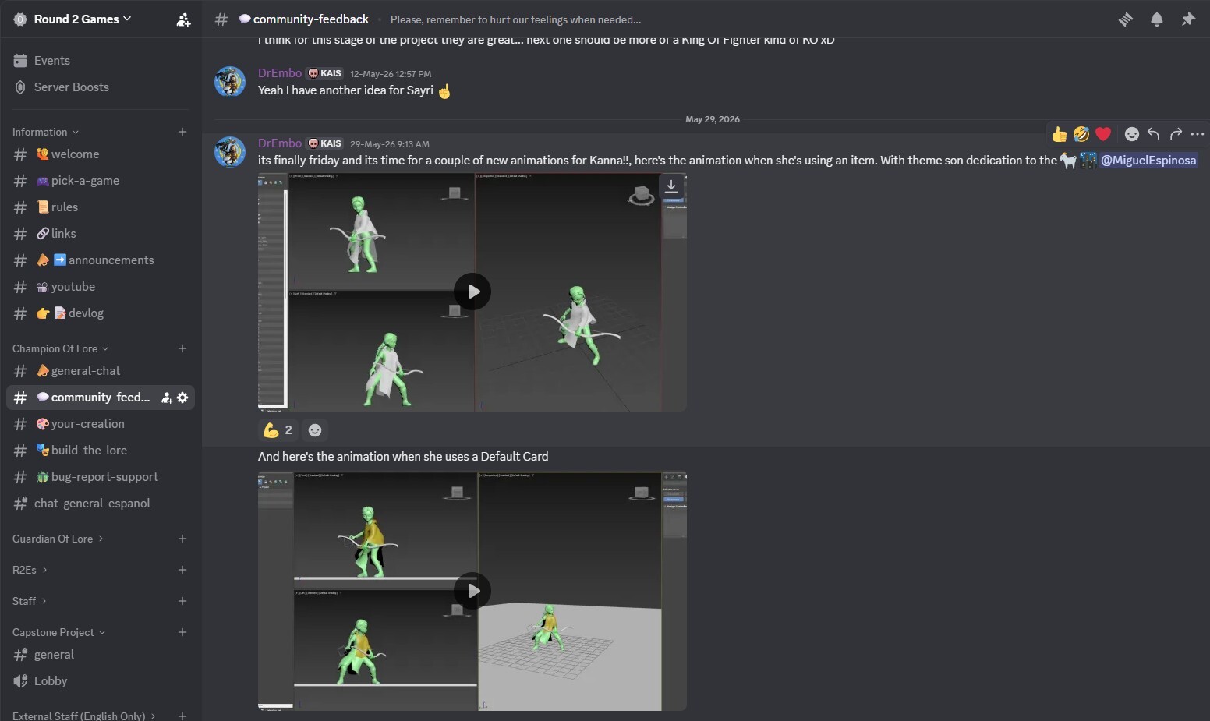1210x721 pixels.
Task: Play the Default Card animation video
Action: tap(472, 591)
